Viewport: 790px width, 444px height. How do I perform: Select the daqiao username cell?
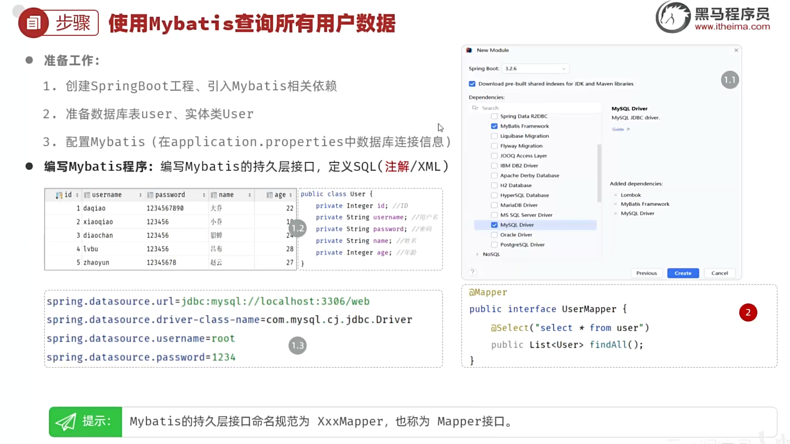click(113, 209)
